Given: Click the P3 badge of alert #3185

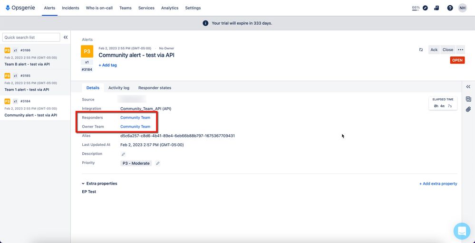Looking at the screenshot, I should coord(7,75).
